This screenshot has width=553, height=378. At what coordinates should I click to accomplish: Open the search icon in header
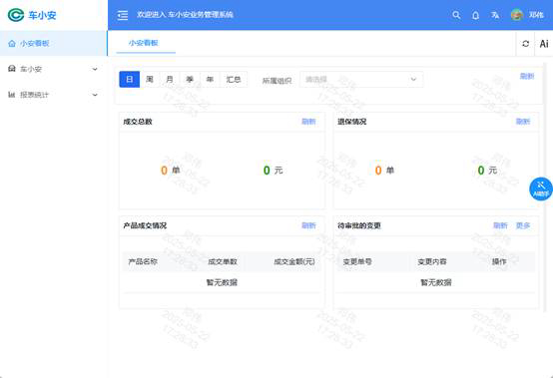pos(456,15)
